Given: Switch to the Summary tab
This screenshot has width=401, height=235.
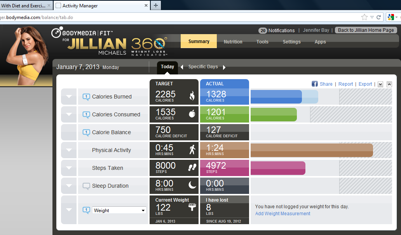Looking at the screenshot, I should 199,41.
